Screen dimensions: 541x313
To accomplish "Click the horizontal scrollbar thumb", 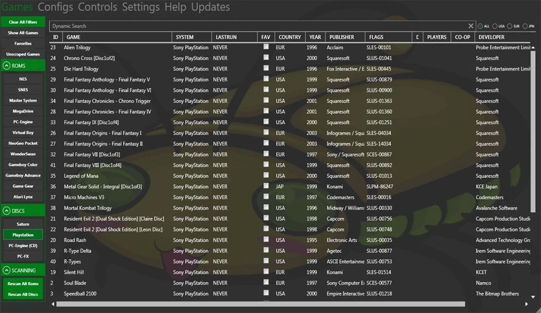I will (x=261, y=304).
